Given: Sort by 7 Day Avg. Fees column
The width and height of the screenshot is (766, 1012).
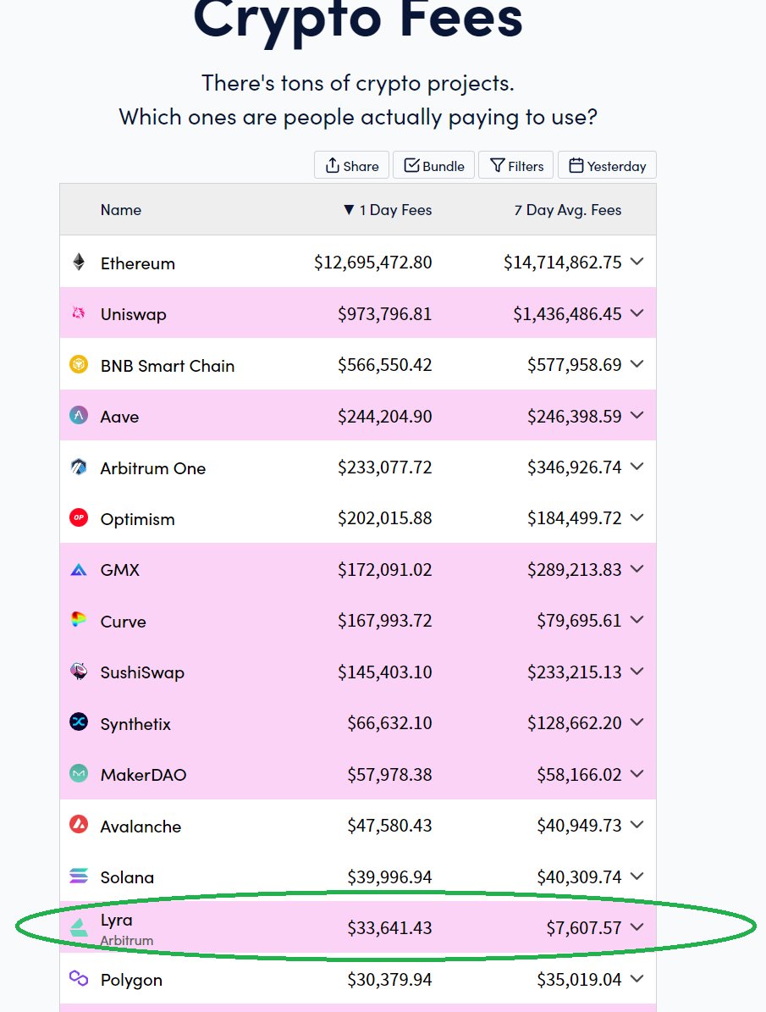Looking at the screenshot, I should pos(568,210).
